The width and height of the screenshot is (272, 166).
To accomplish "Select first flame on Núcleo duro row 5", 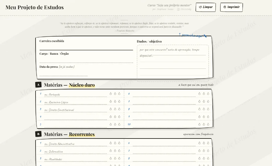I will pos(111,124).
